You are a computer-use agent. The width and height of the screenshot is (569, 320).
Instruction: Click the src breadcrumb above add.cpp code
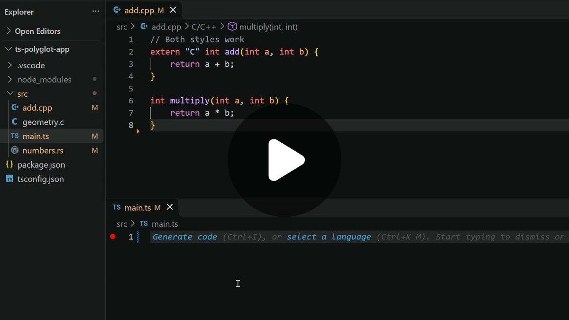[122, 27]
